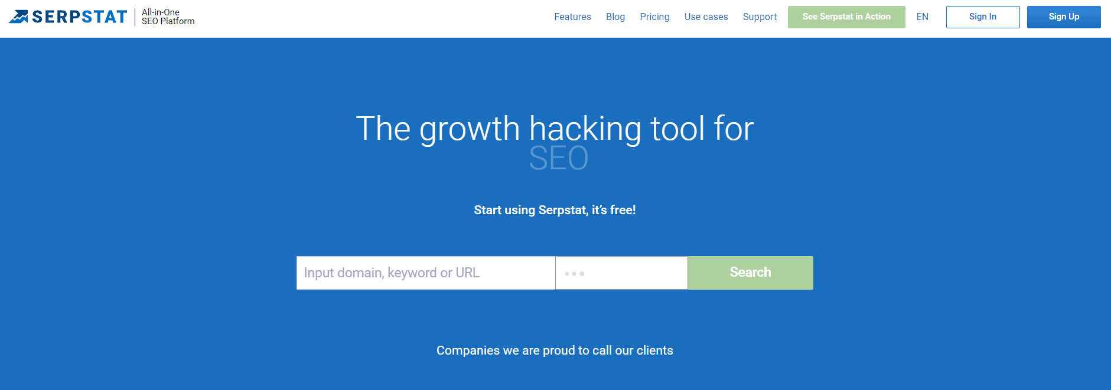The image size is (1111, 390).
Task: Click the Companies we are proud heading
Action: pos(555,350)
